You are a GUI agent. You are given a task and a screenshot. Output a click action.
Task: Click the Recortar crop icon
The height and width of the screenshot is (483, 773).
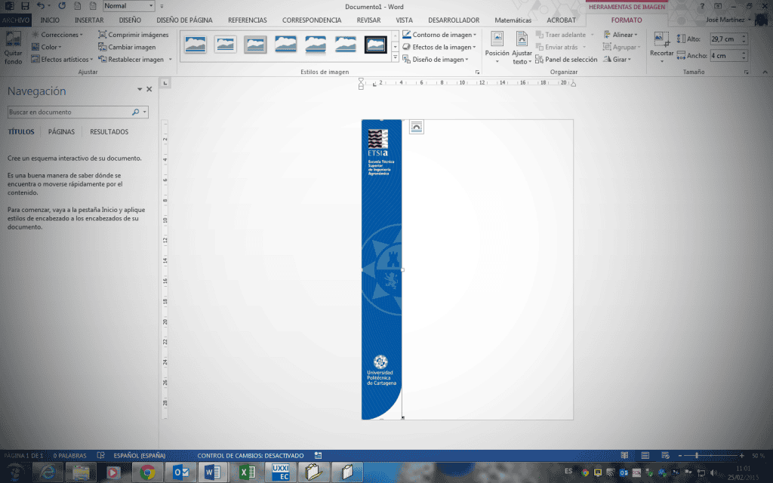click(x=661, y=41)
